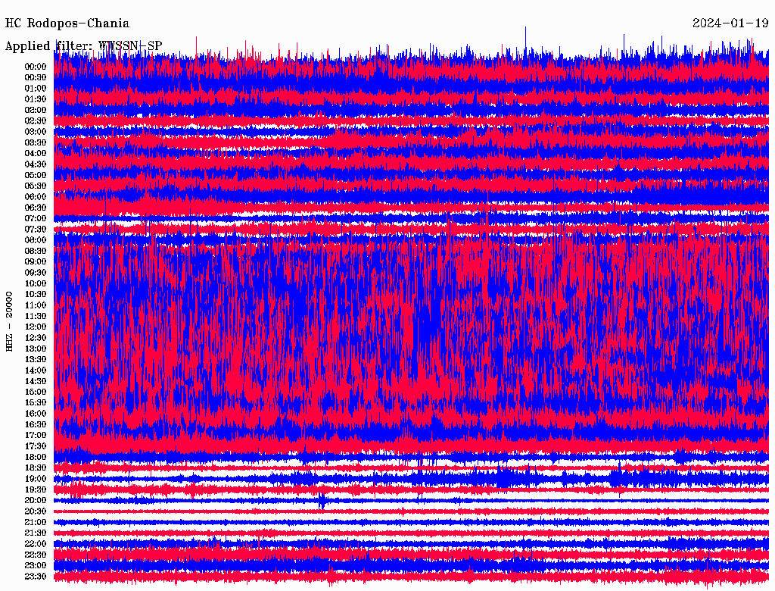This screenshot has height=591, width=775.
Task: Click the 09:00 time marker
Action: 36,262
